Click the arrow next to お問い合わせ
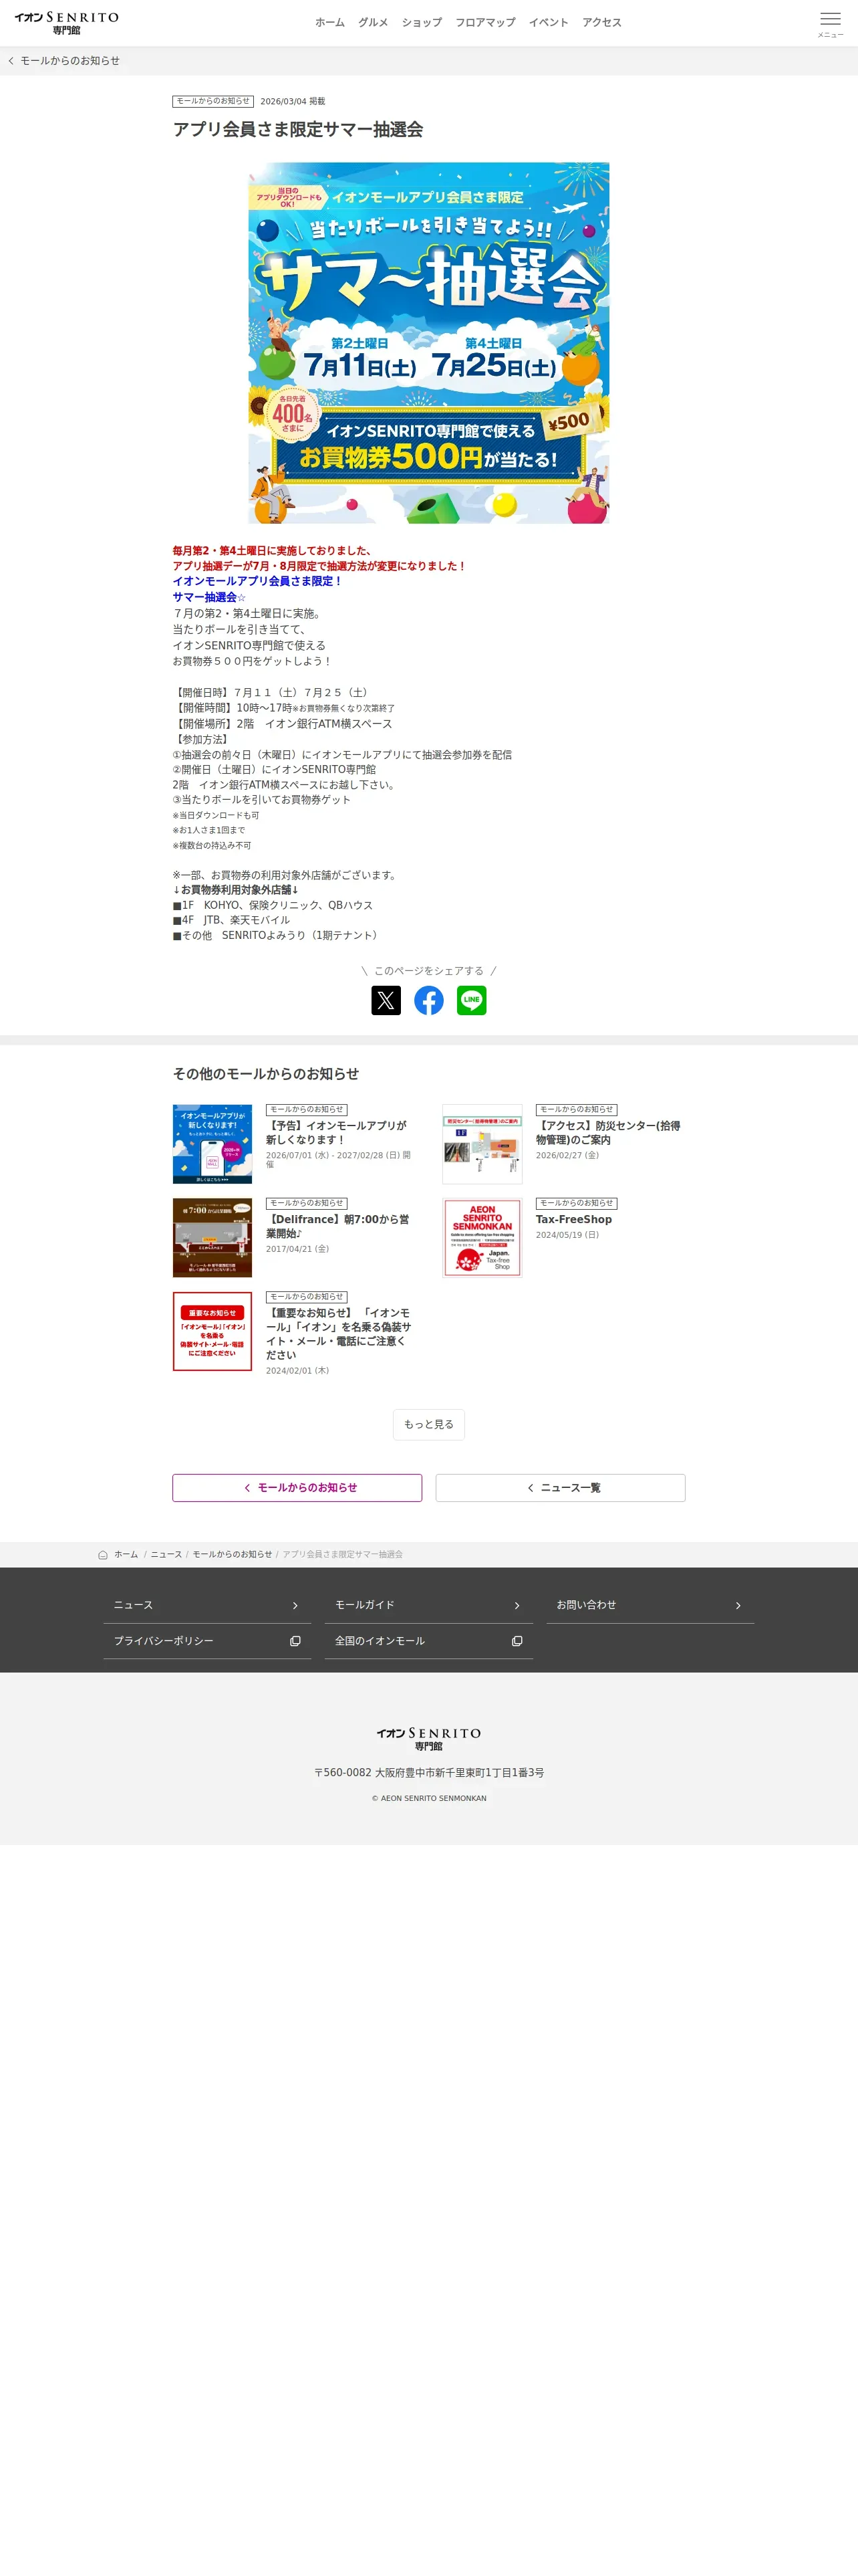858x2576 pixels. 738,1605
